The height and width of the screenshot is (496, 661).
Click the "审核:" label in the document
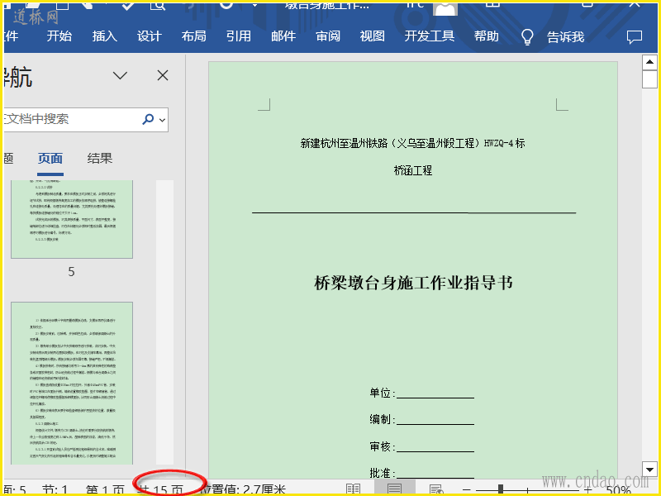[383, 446]
